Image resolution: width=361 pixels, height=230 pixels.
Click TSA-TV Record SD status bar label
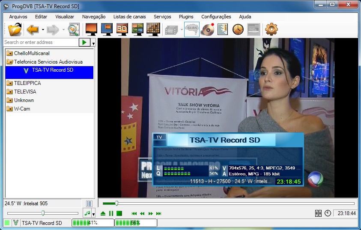click(x=42, y=223)
